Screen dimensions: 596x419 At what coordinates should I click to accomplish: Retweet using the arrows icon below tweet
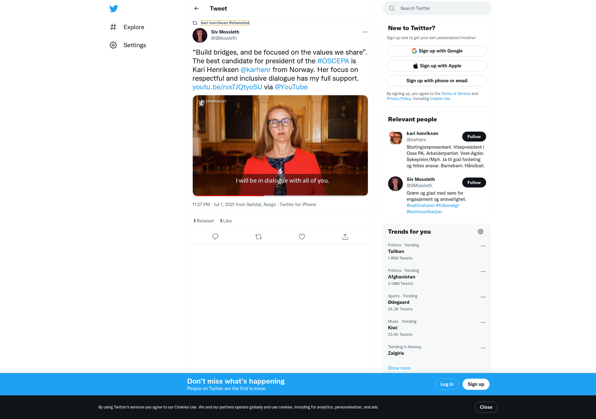click(259, 237)
